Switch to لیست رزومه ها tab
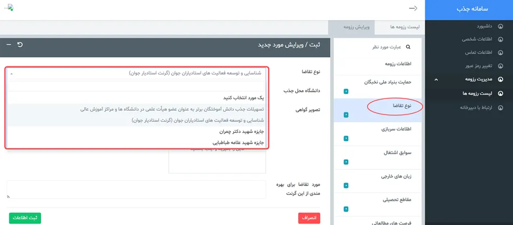This screenshot has height=225, width=513. [x=405, y=27]
